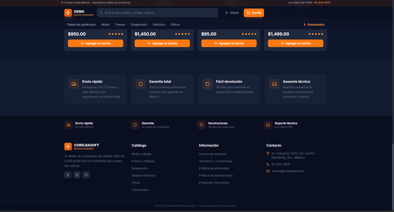Open the Frenos category
The width and height of the screenshot is (394, 212).
pyautogui.click(x=120, y=25)
